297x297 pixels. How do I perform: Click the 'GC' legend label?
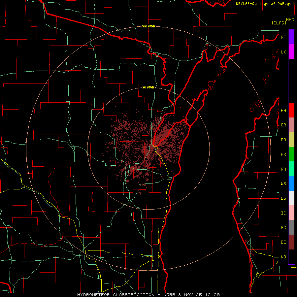283,228
